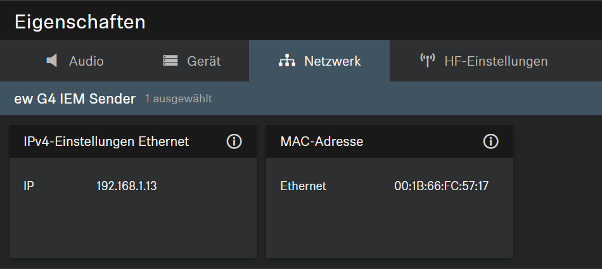This screenshot has width=602, height=269.
Task: Click the speaker icon on Audio tab
Action: click(x=53, y=61)
